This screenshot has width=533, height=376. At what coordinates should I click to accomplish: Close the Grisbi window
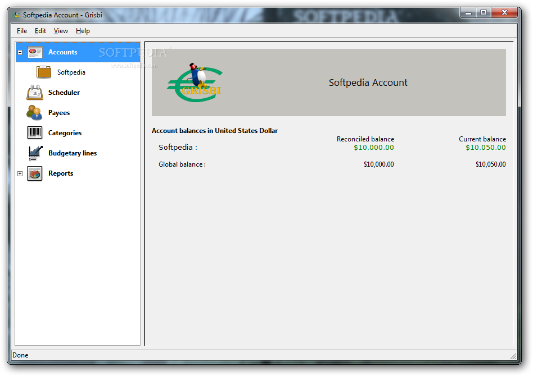(504, 13)
